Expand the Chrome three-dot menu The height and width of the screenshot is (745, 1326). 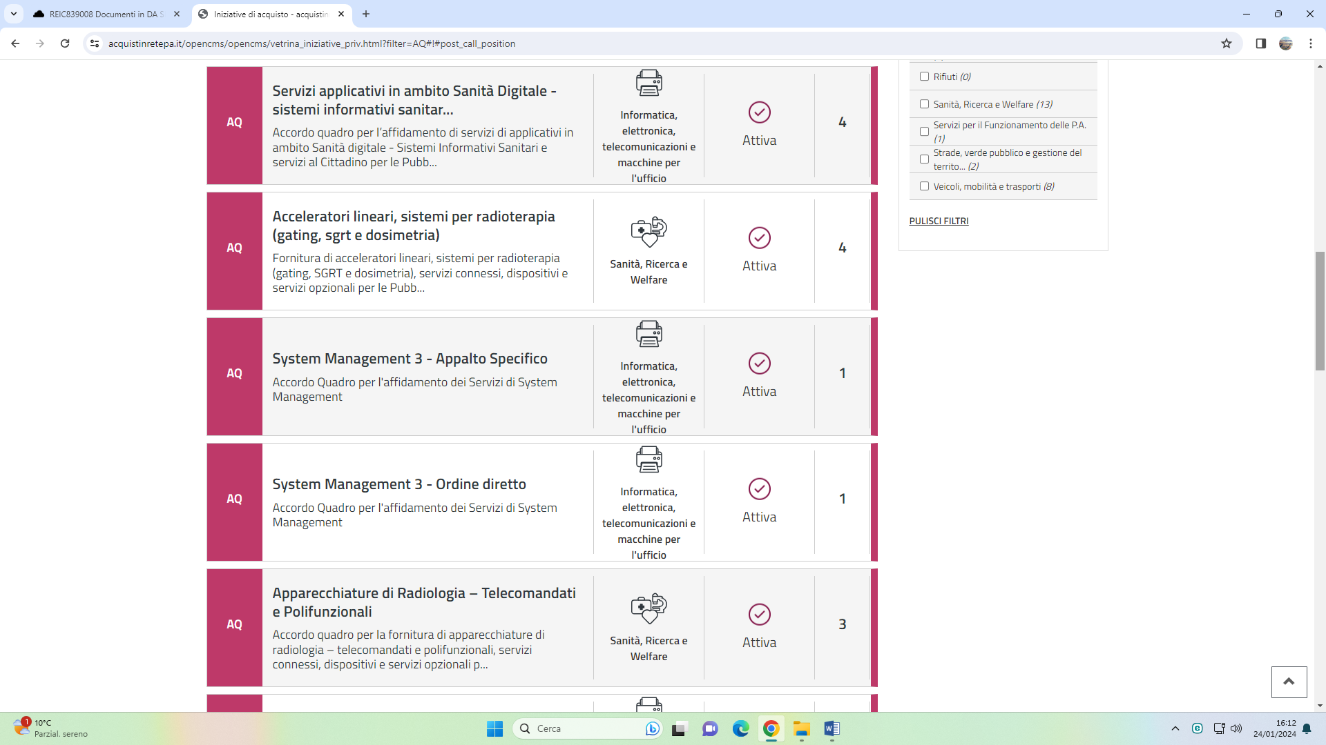click(1310, 43)
